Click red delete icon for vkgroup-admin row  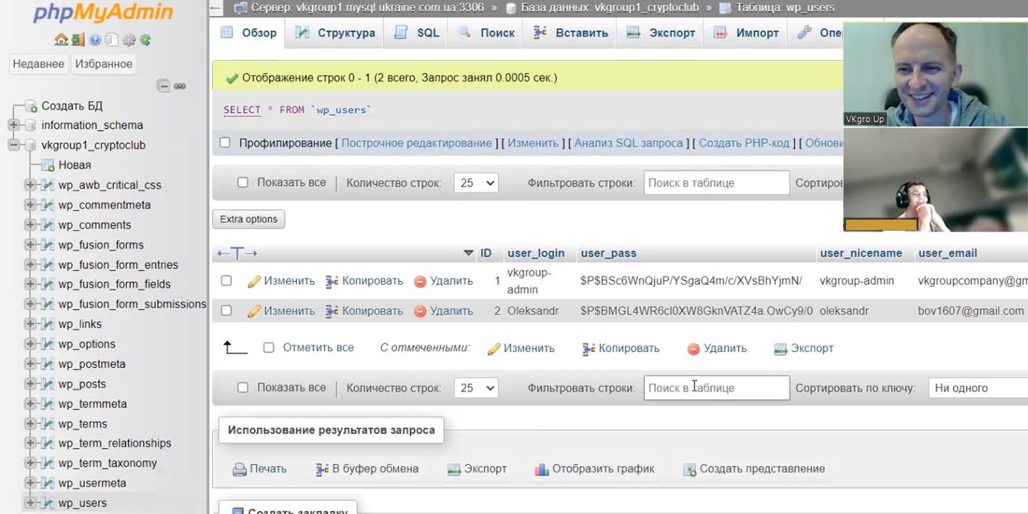(420, 281)
